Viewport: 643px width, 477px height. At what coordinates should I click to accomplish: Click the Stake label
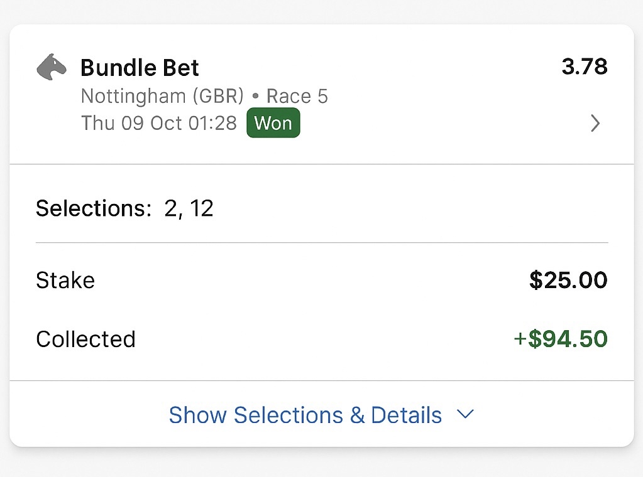[x=65, y=280]
